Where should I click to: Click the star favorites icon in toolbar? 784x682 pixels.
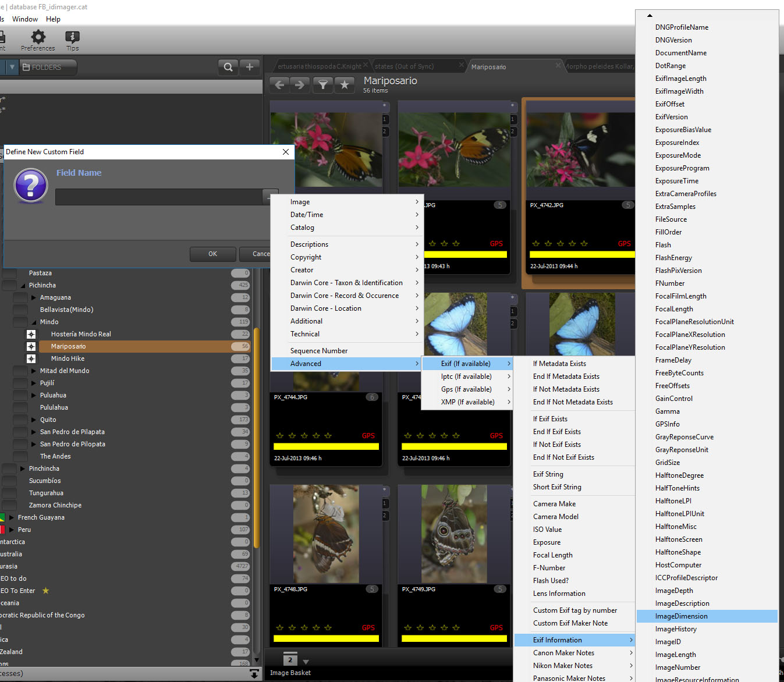coord(345,85)
